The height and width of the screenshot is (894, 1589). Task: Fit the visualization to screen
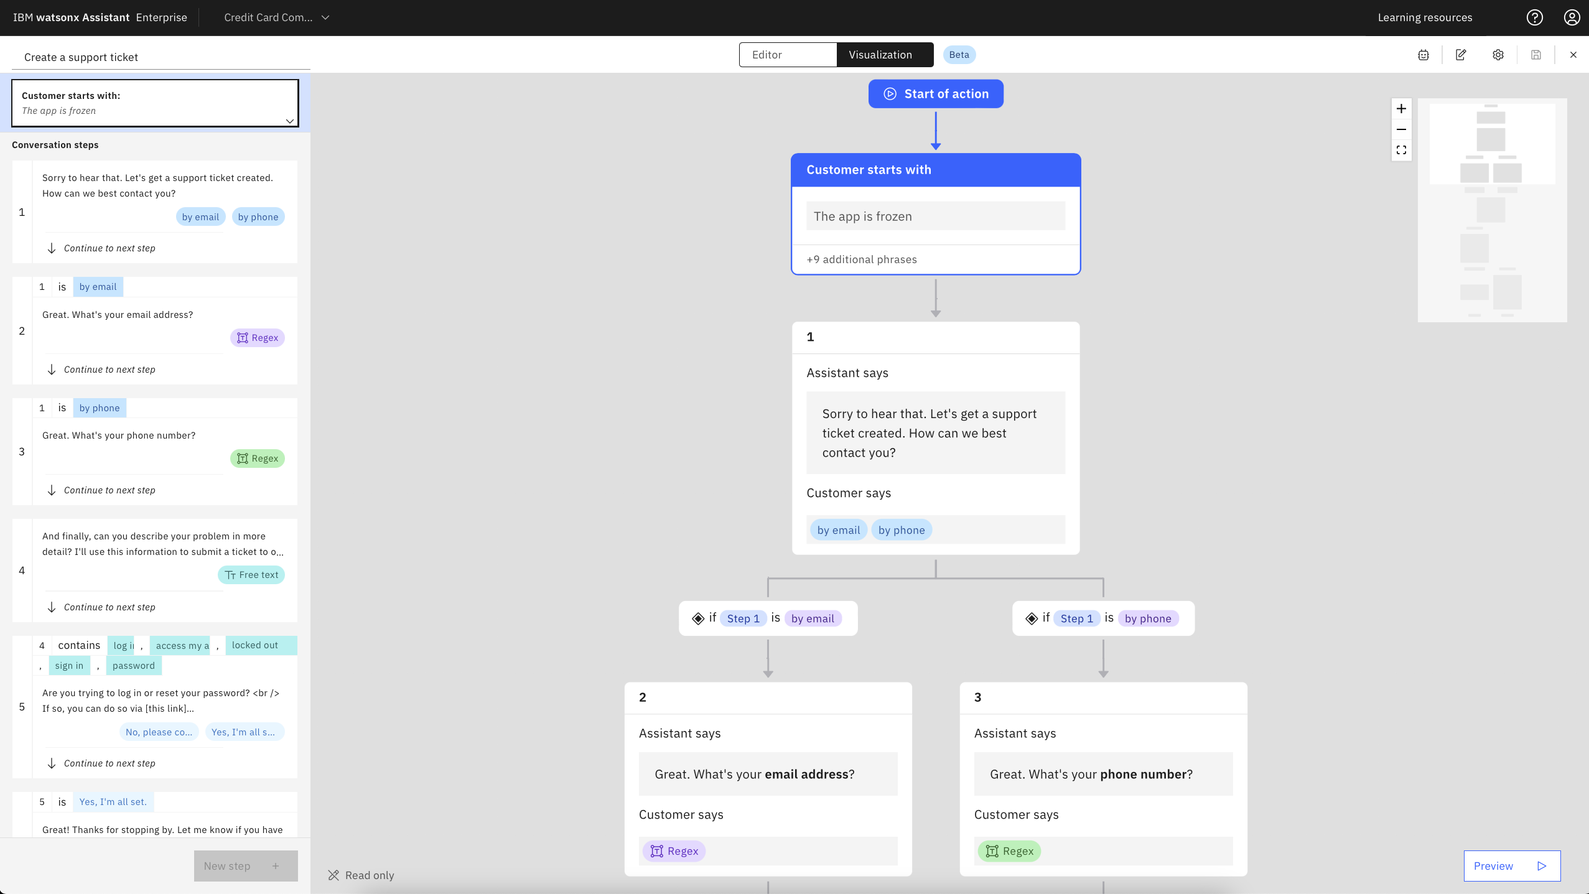(x=1402, y=150)
